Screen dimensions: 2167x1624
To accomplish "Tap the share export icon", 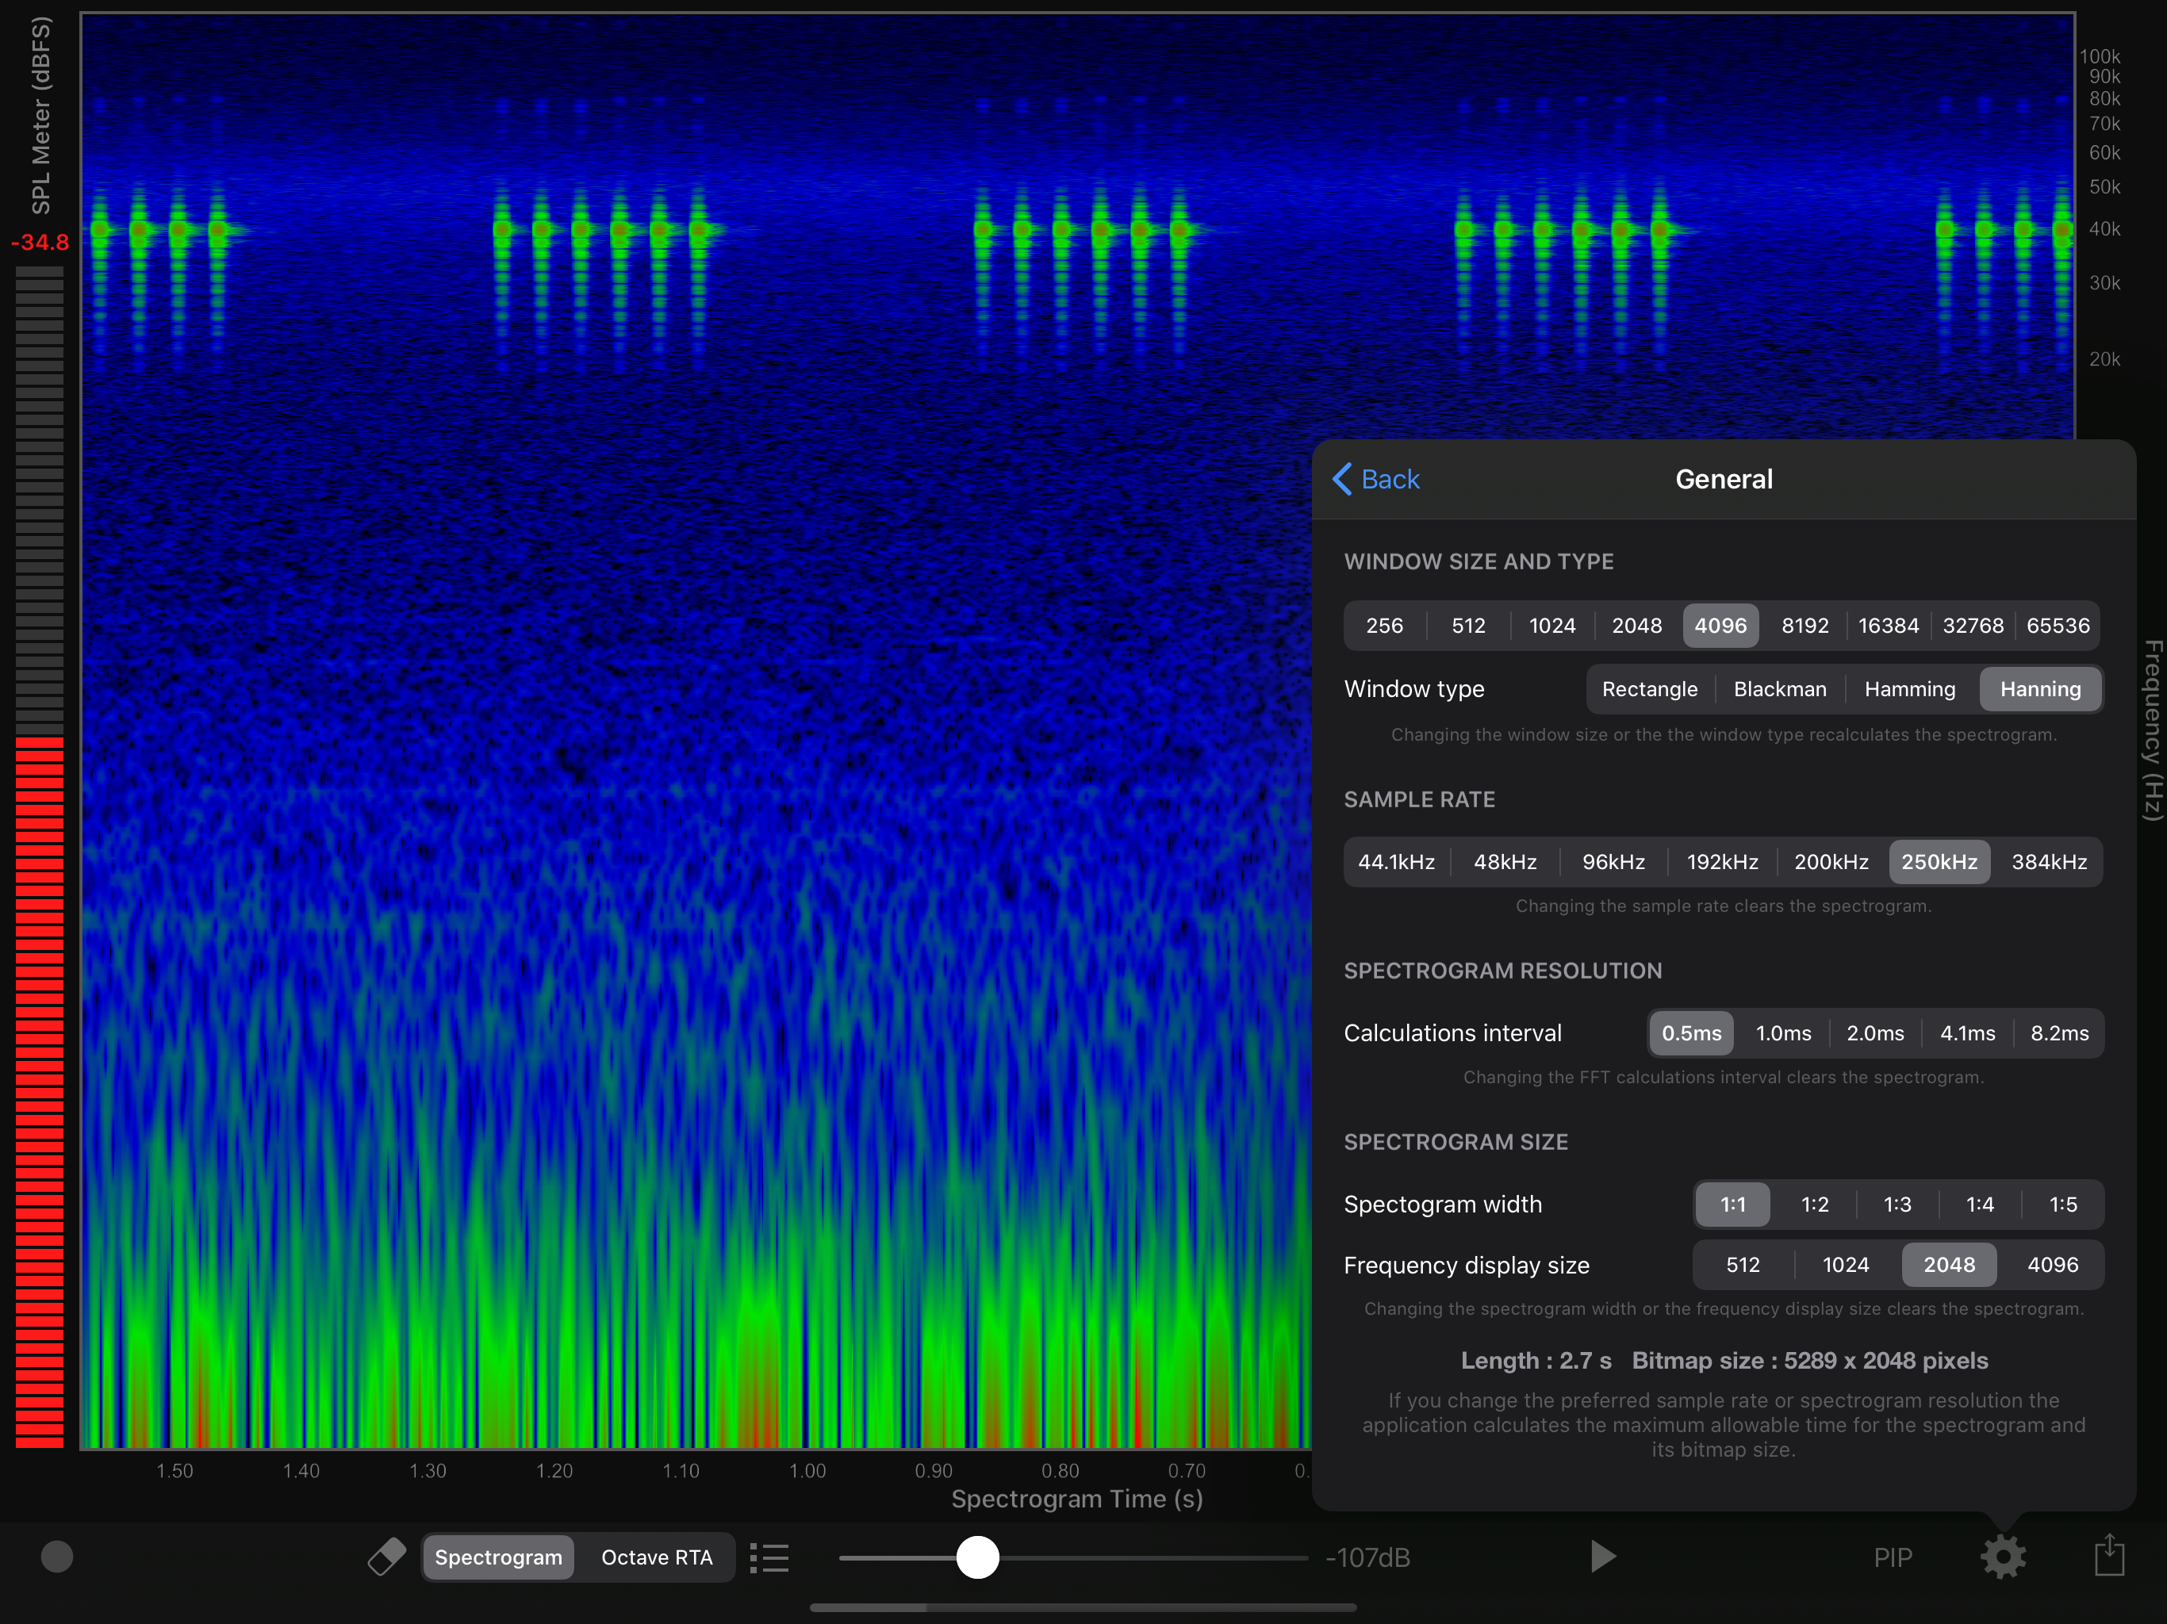I will (2108, 1556).
